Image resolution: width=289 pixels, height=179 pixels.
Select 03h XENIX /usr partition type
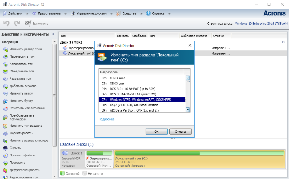(142, 83)
